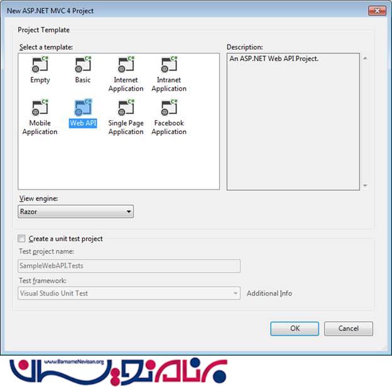Enable Create a unit test project checkbox
392x387 pixels.
pyautogui.click(x=21, y=238)
